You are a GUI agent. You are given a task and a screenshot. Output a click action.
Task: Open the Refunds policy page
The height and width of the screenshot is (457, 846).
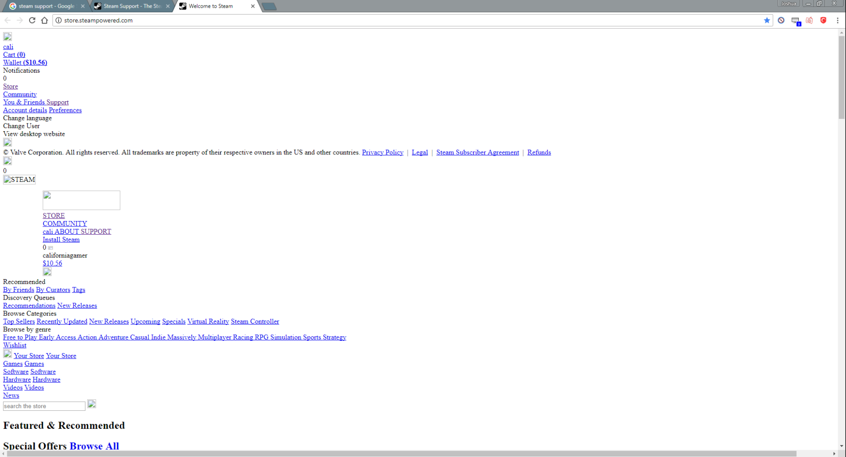(539, 152)
